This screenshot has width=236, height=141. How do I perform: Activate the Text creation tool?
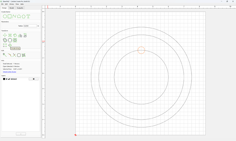[28, 16]
